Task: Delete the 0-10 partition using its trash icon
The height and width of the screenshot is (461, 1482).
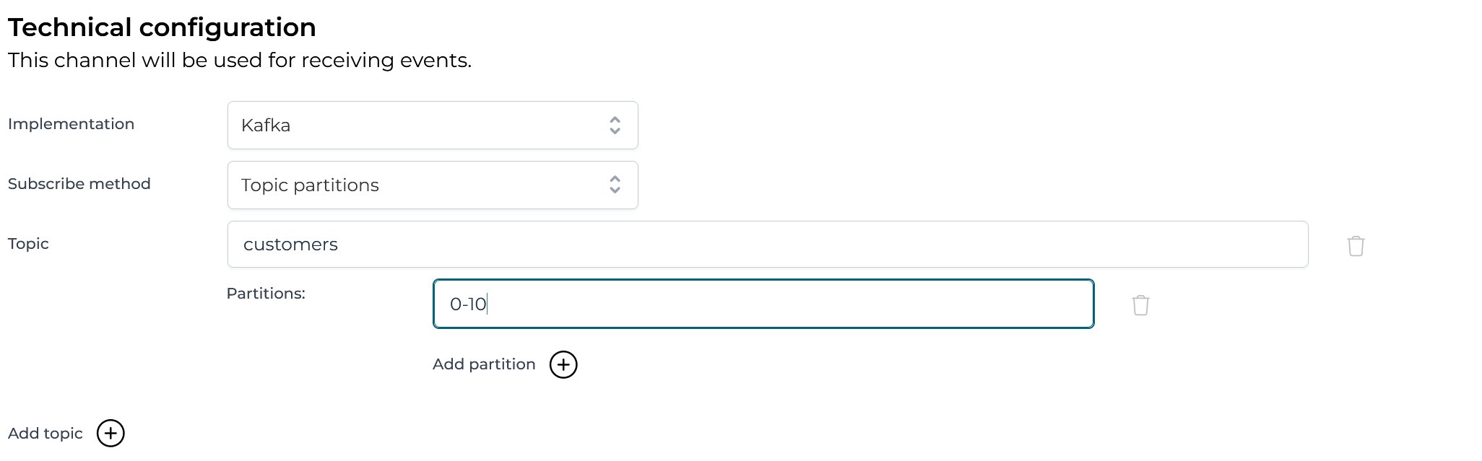Action: click(x=1141, y=304)
